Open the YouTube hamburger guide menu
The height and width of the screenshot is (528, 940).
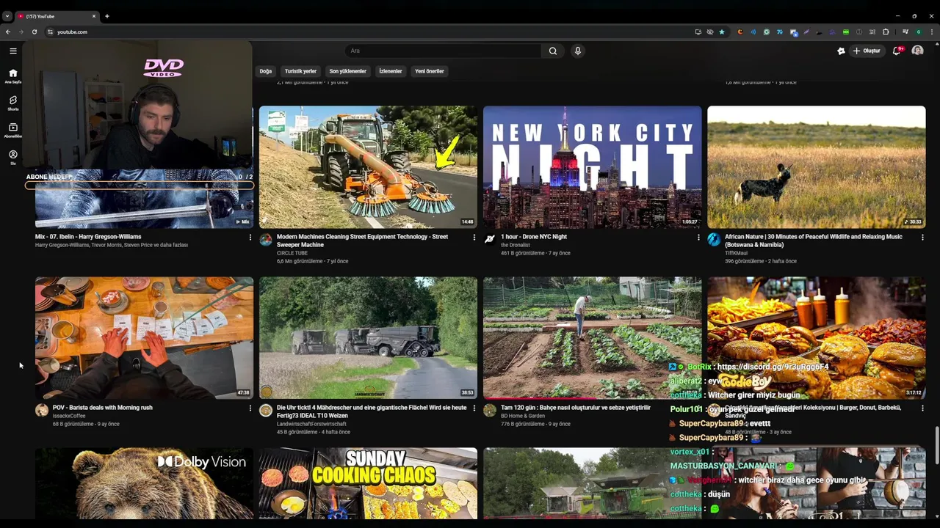click(12, 51)
